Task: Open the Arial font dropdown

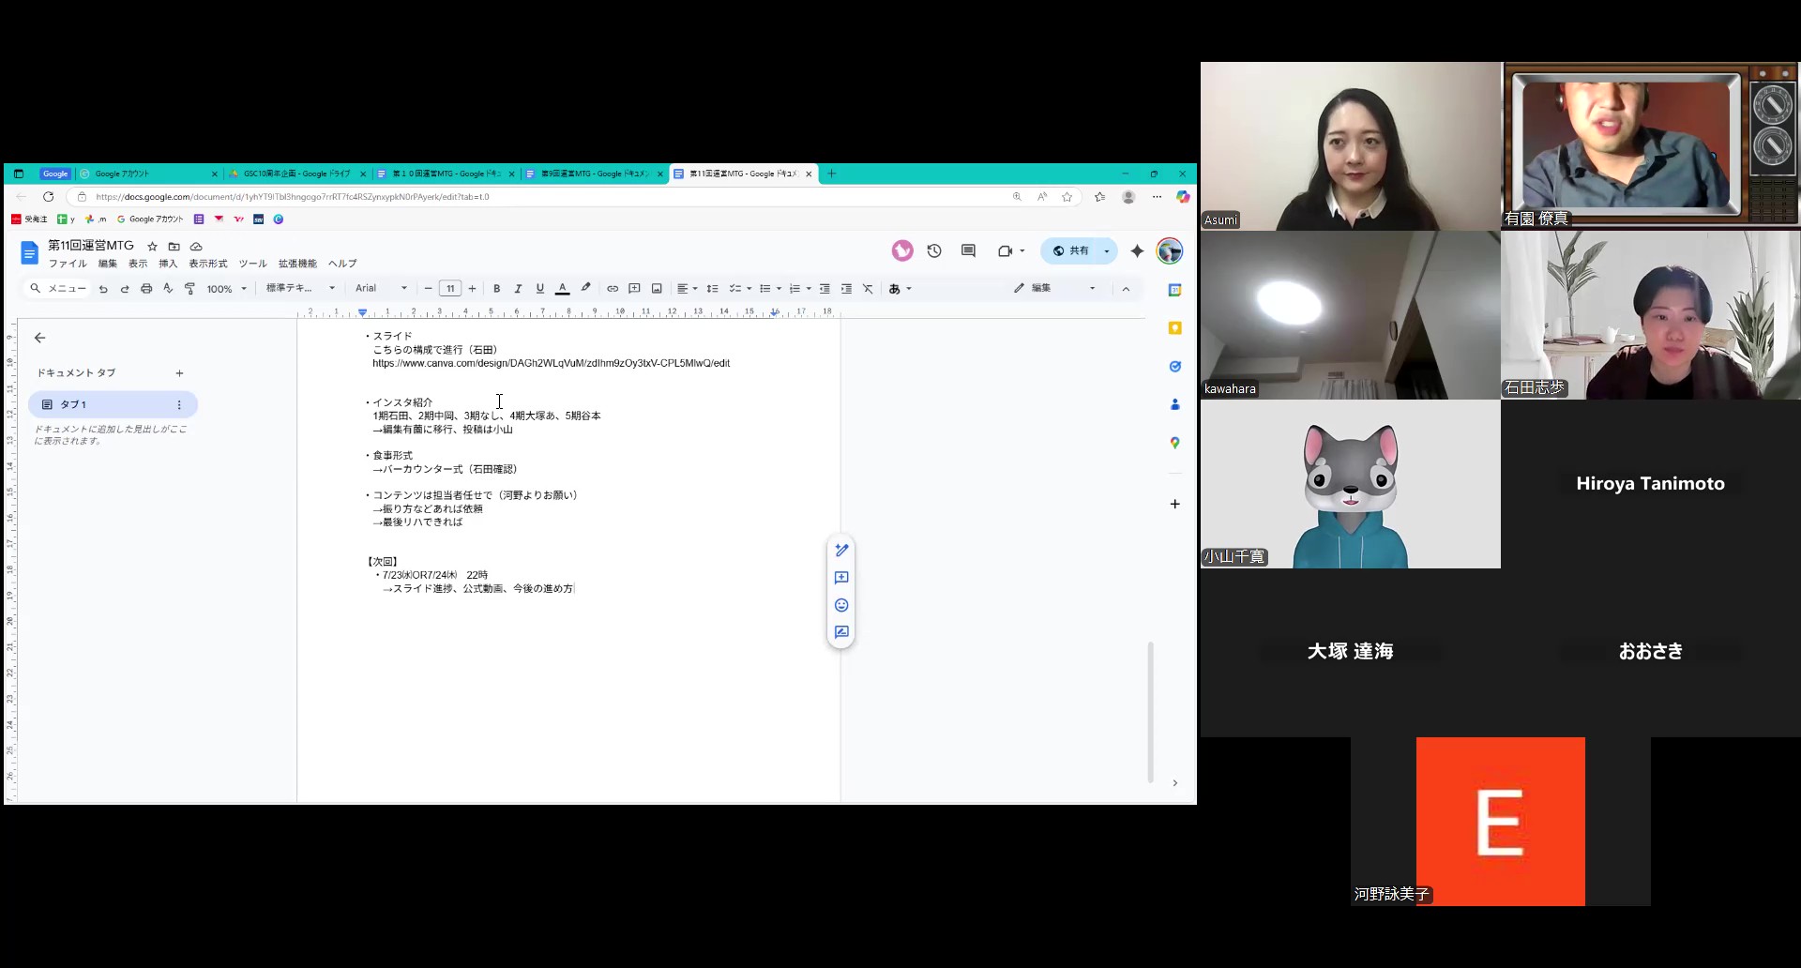Action: click(x=381, y=289)
